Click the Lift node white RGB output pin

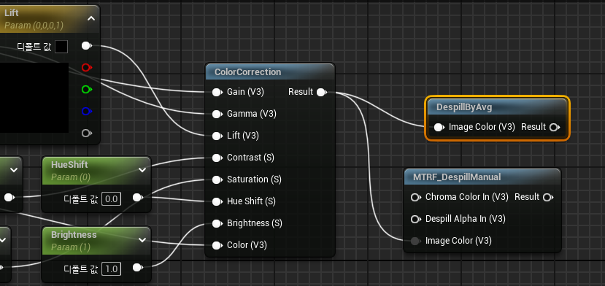(87, 46)
